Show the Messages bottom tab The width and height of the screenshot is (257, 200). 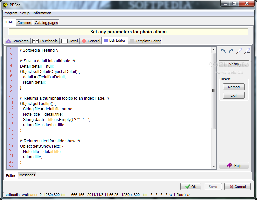27,175
